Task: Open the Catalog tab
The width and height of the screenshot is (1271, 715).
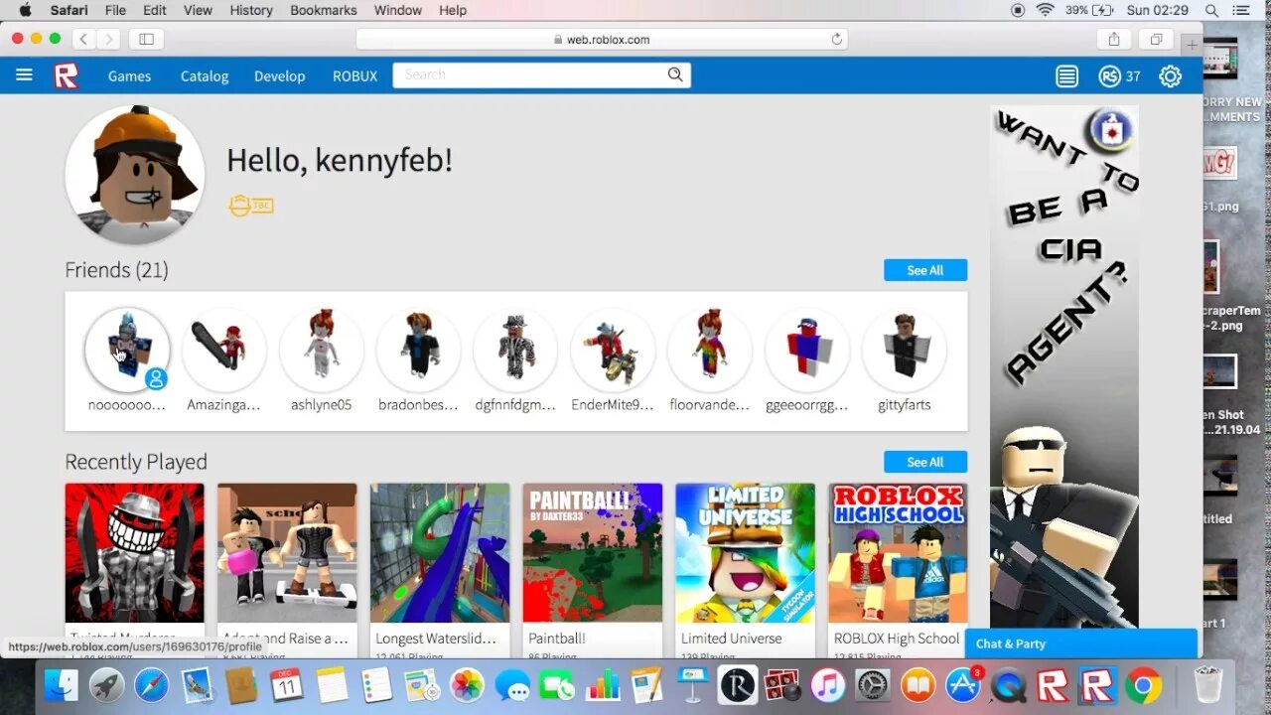Action: pyautogui.click(x=205, y=75)
